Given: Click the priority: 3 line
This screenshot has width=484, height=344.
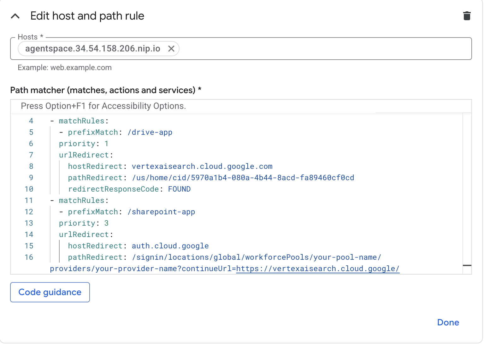Looking at the screenshot, I should pyautogui.click(x=84, y=223).
